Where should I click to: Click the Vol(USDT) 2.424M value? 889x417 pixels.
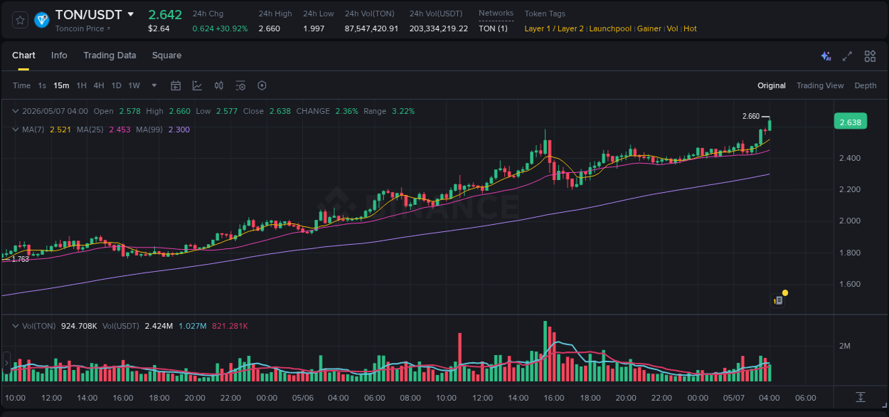(x=159, y=326)
